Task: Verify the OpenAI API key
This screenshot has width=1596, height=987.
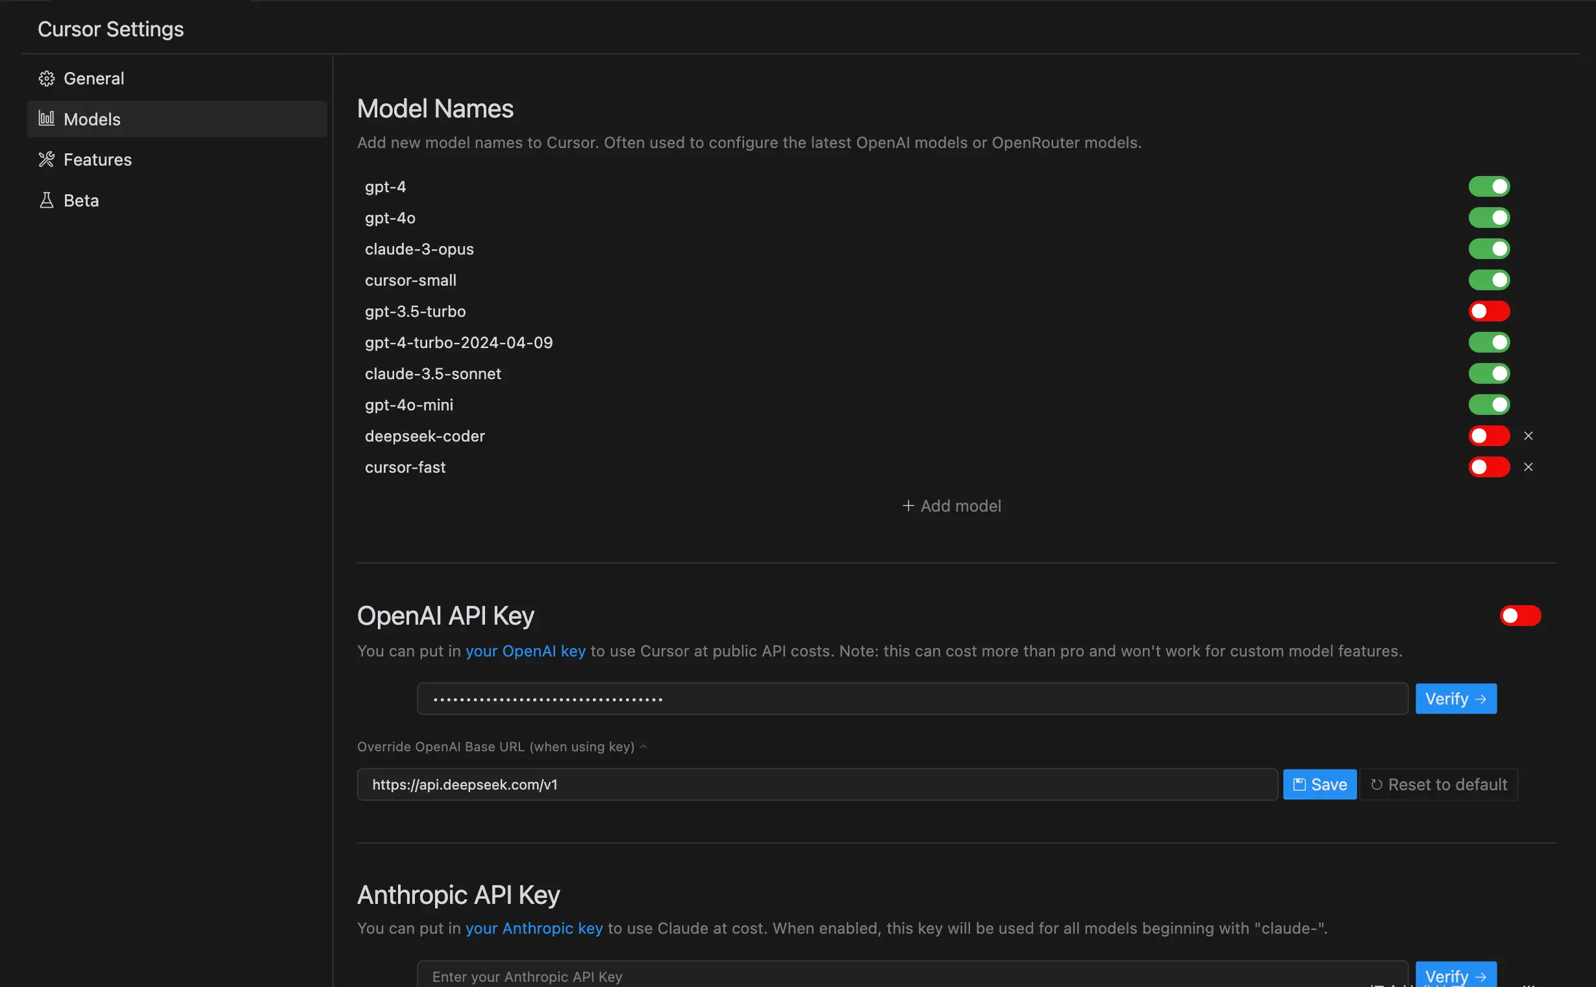Action: (1455, 699)
